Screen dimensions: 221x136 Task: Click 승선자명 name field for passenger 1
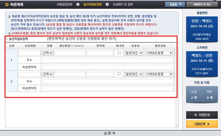pyautogui.click(x=29, y=53)
